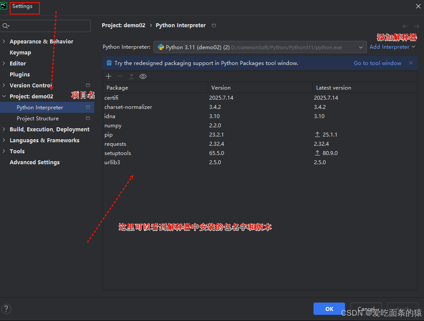424x321 pixels.
Task: Click the search magnifier icon in settings search
Action: pyautogui.click(x=6, y=26)
